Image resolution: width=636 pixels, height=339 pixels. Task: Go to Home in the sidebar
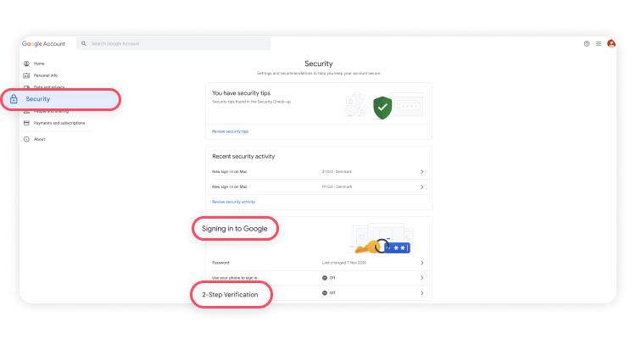34,64
